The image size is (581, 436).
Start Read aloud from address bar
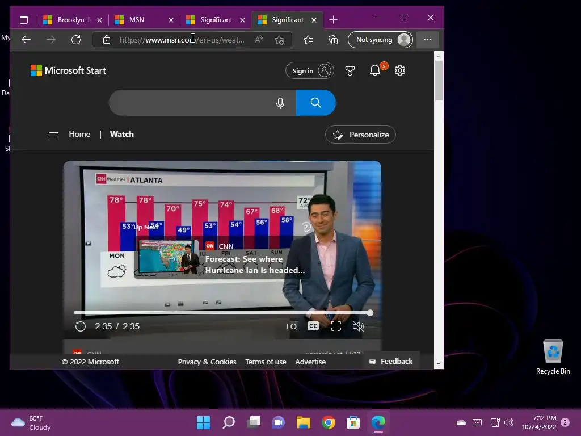259,40
